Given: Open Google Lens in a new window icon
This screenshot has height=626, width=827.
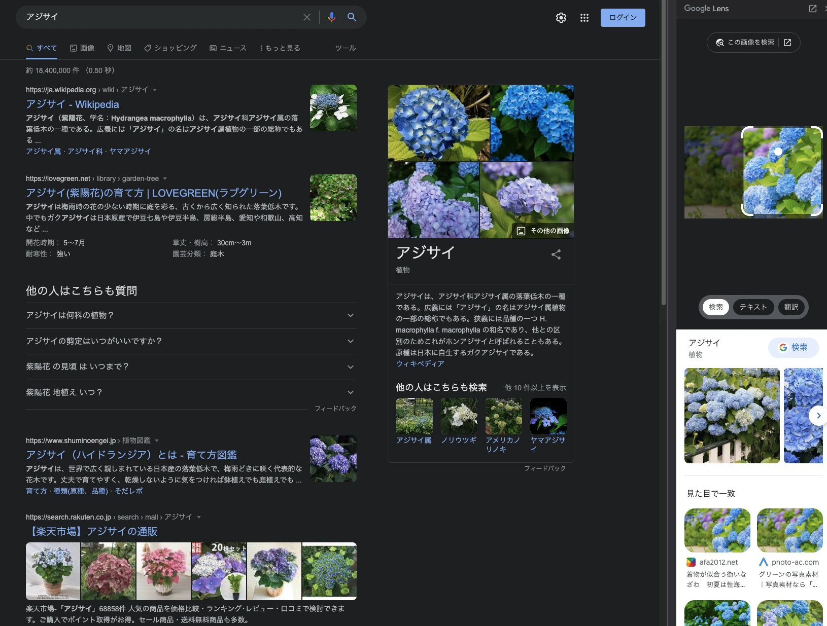Looking at the screenshot, I should tap(813, 9).
